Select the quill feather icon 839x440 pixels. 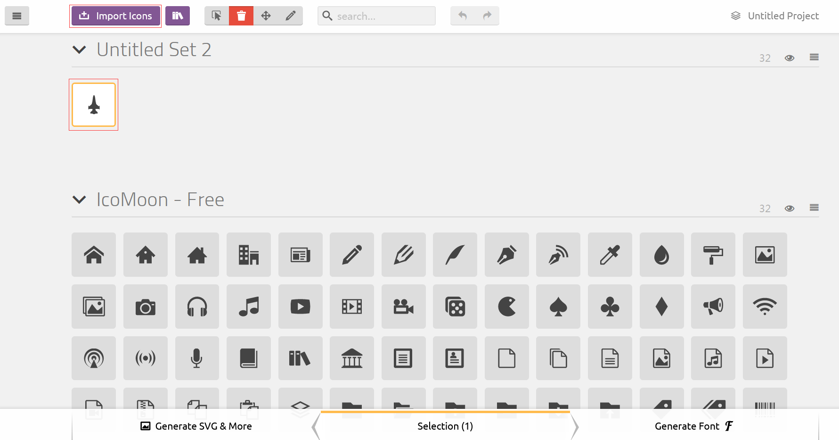455,255
